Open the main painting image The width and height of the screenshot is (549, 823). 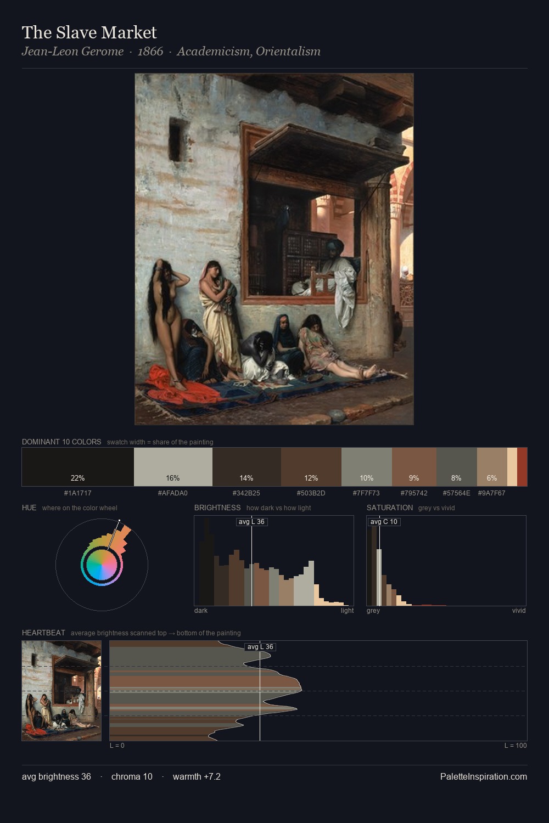(274, 249)
